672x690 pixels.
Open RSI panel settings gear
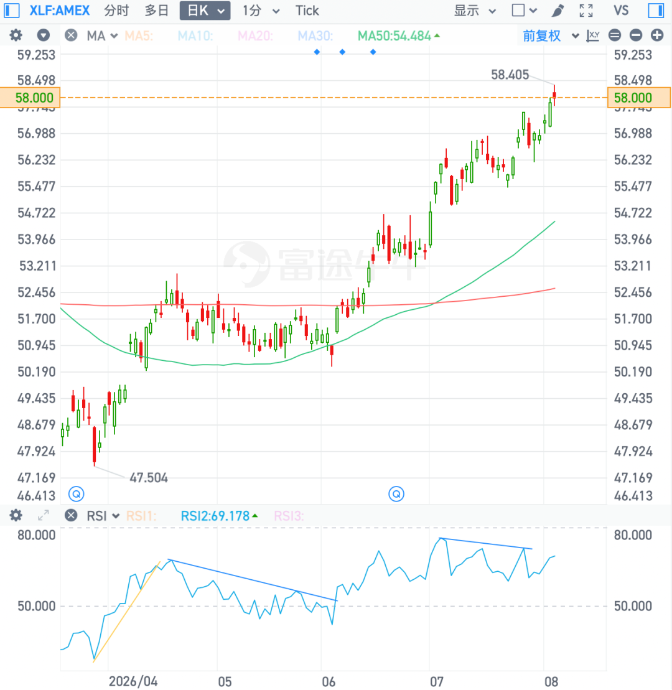tap(16, 515)
